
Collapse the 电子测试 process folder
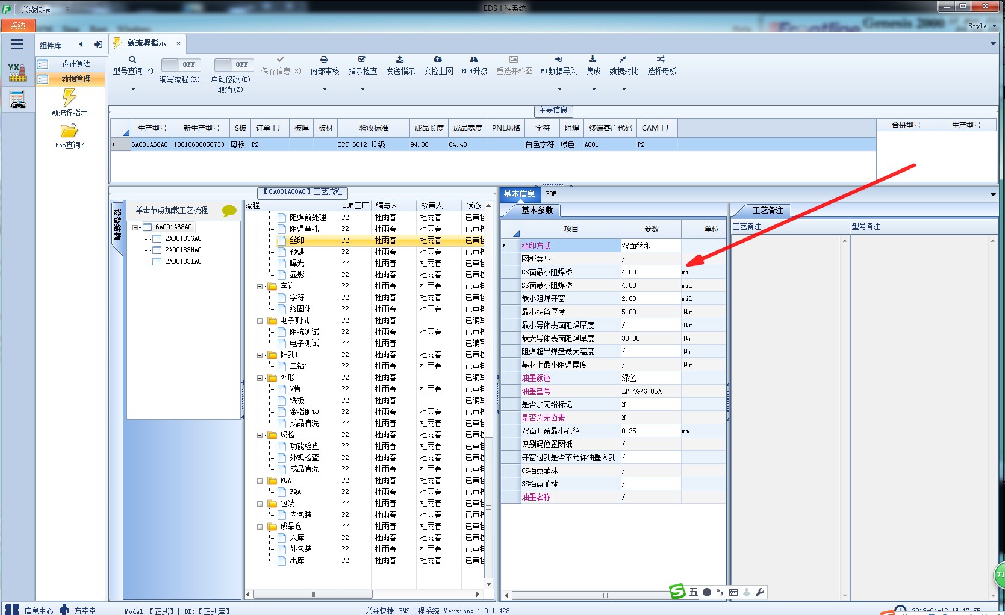(261, 321)
